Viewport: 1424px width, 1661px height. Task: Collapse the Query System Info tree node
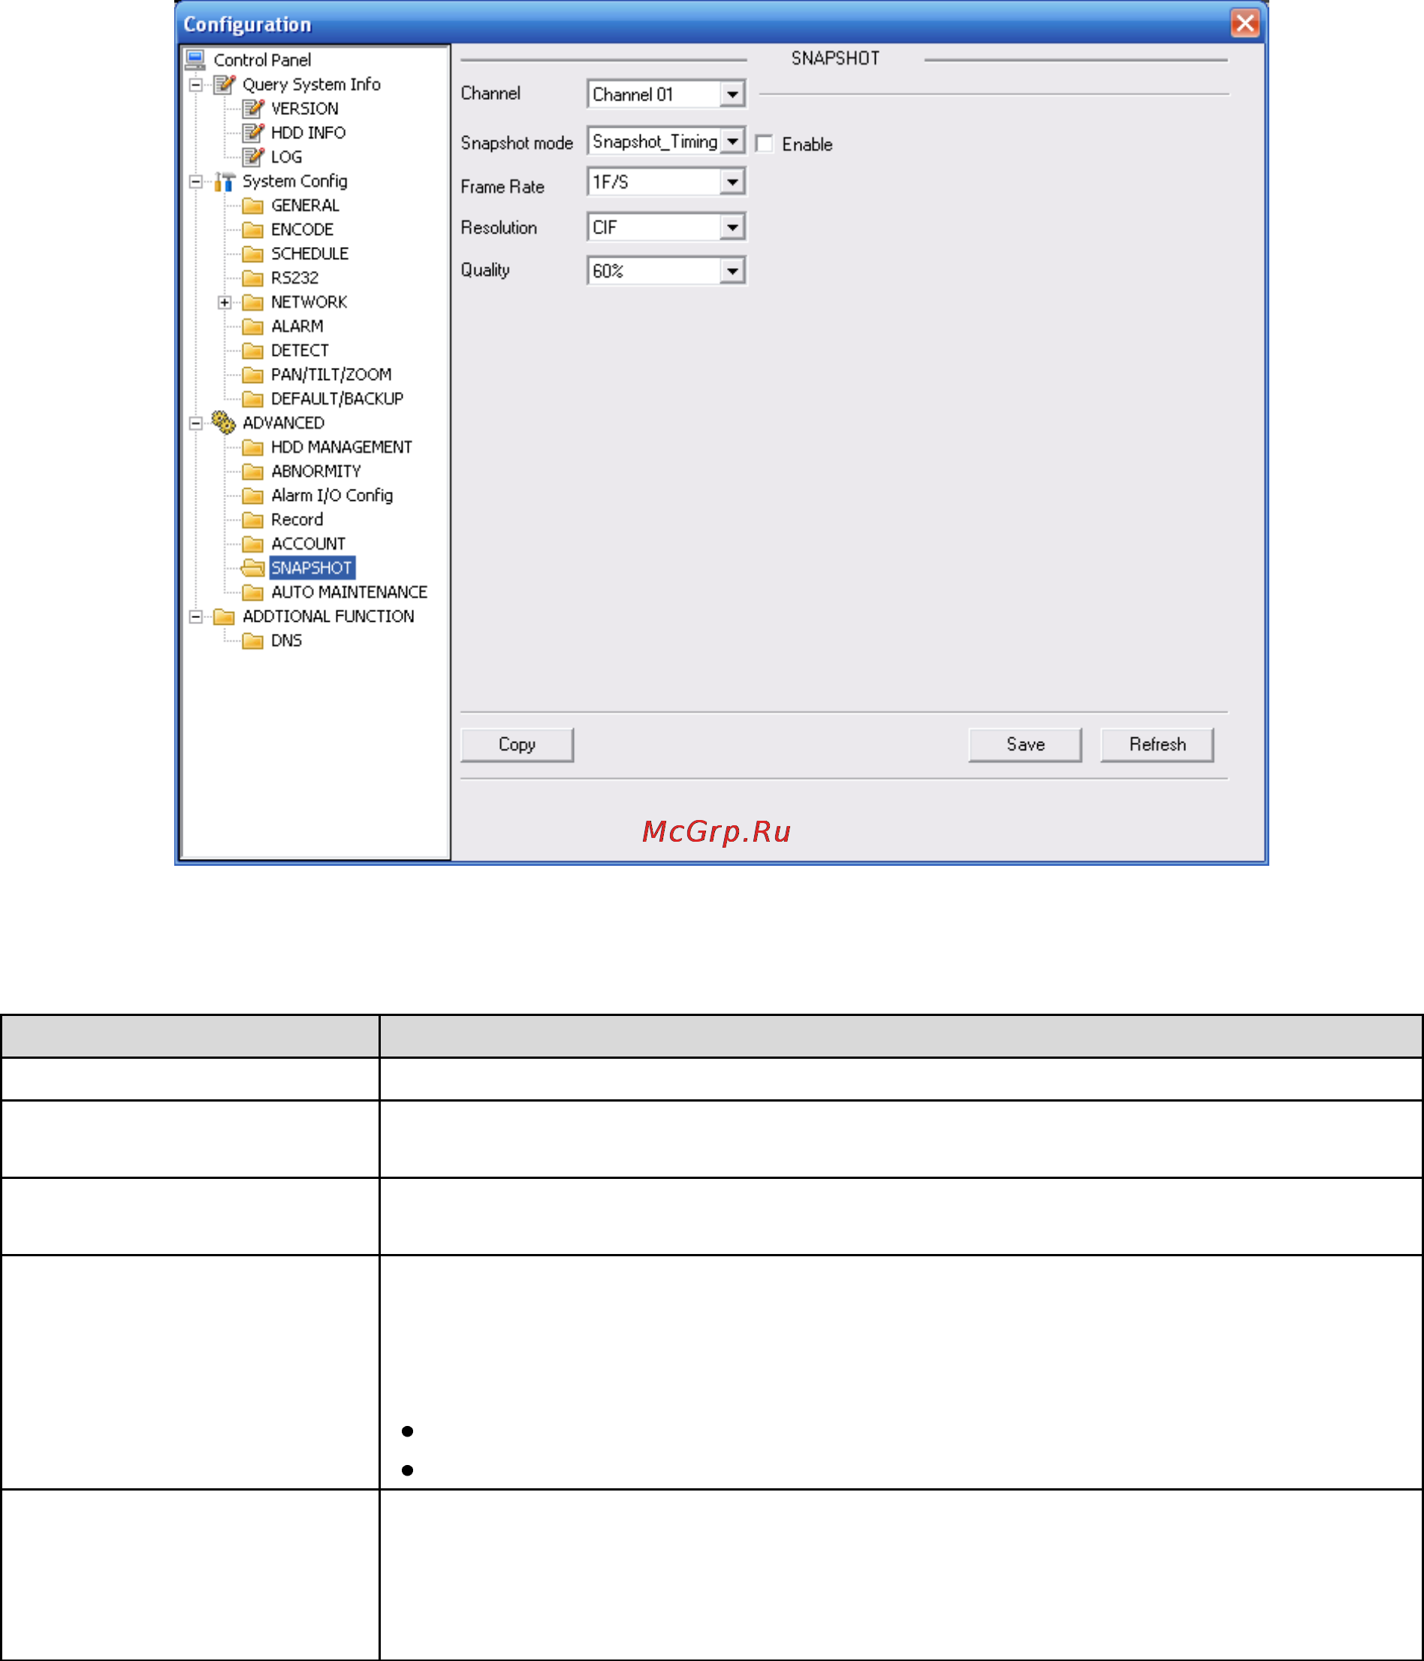tap(195, 85)
